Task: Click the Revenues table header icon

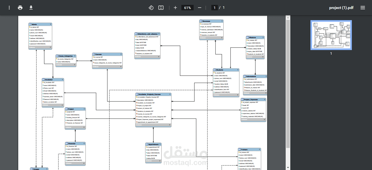Action: coord(201,21)
